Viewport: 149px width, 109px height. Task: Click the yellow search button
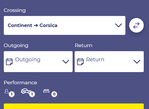74,106
